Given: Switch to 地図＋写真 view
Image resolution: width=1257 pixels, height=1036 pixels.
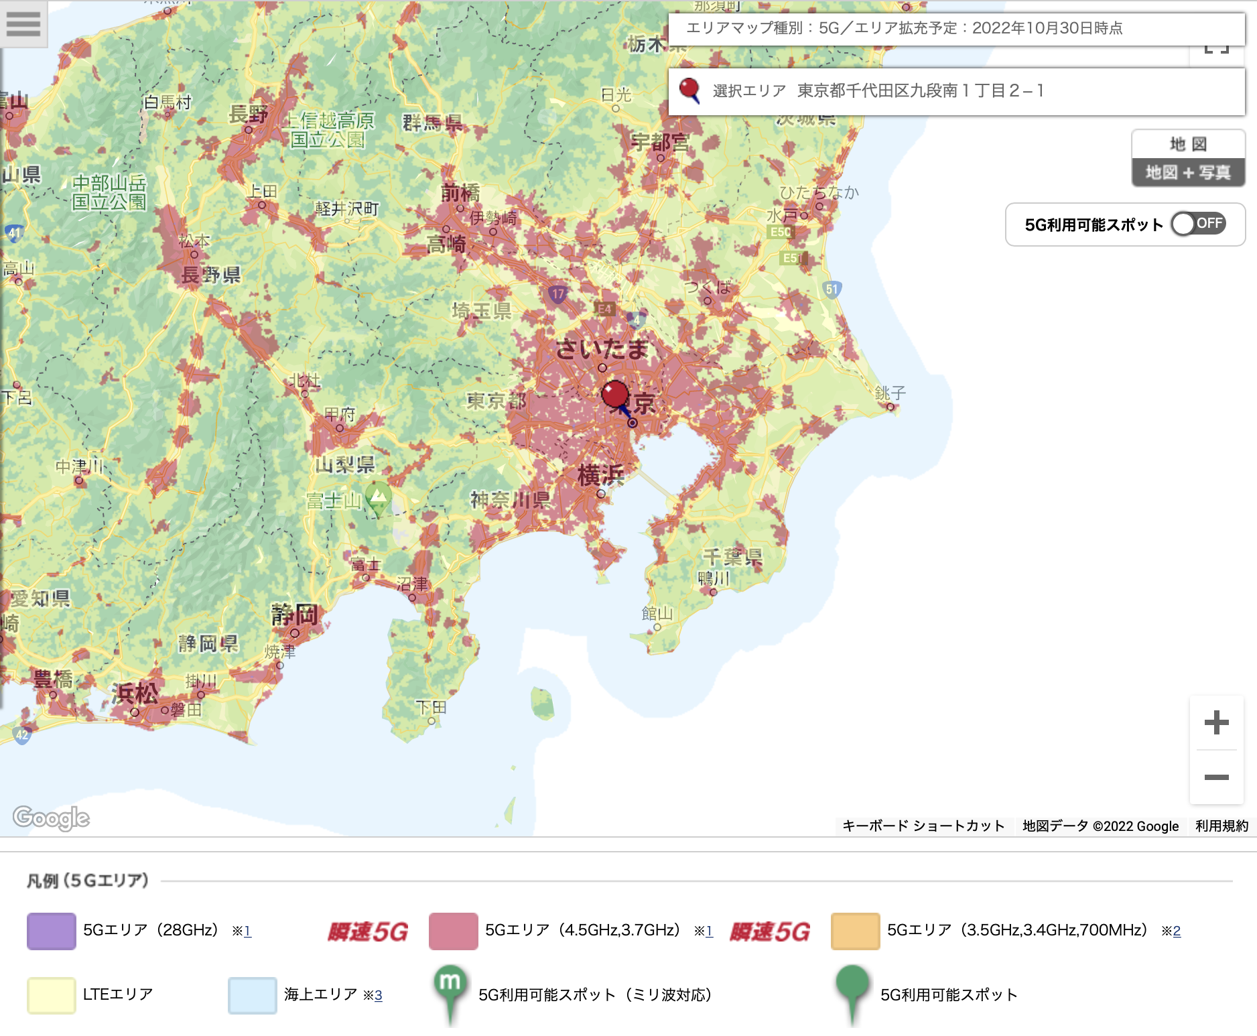Looking at the screenshot, I should pos(1188,173).
